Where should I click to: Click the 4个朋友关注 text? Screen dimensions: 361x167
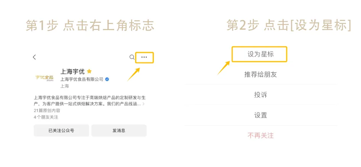(x=46, y=117)
